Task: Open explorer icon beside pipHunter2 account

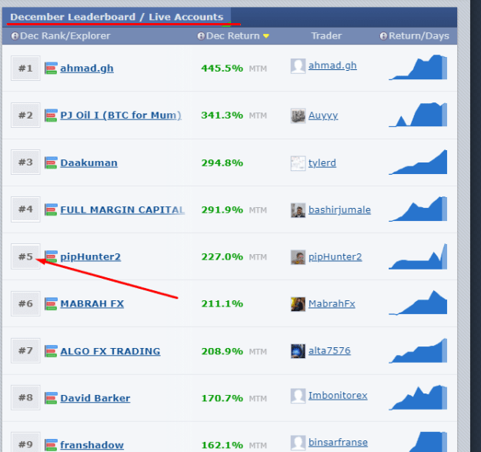Action: pos(51,256)
